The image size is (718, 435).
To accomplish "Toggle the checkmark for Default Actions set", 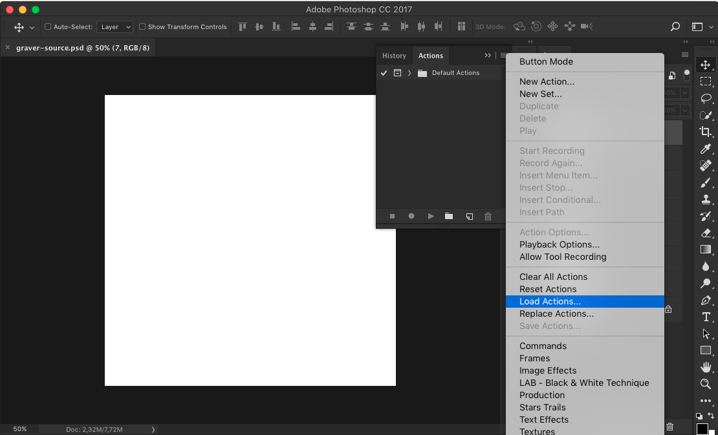I will point(384,73).
